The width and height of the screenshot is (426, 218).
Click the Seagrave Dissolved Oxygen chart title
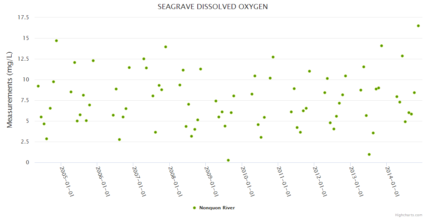tap(213, 7)
